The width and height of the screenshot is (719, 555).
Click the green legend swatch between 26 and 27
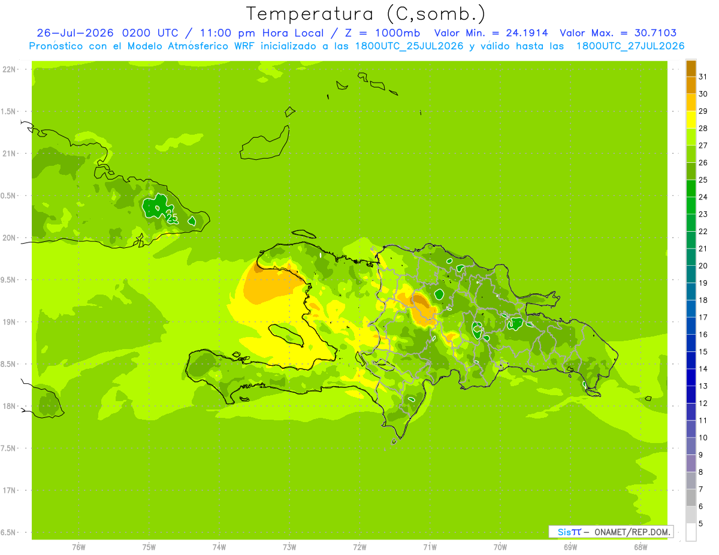click(x=691, y=154)
